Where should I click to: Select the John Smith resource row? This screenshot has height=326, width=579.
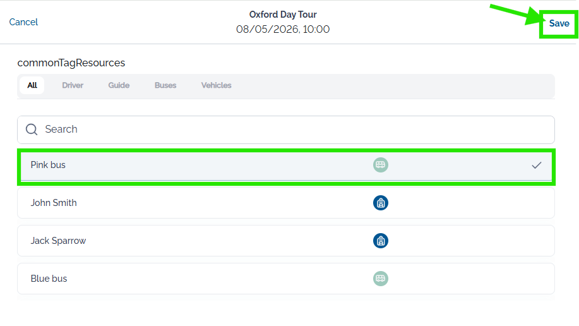point(286,203)
